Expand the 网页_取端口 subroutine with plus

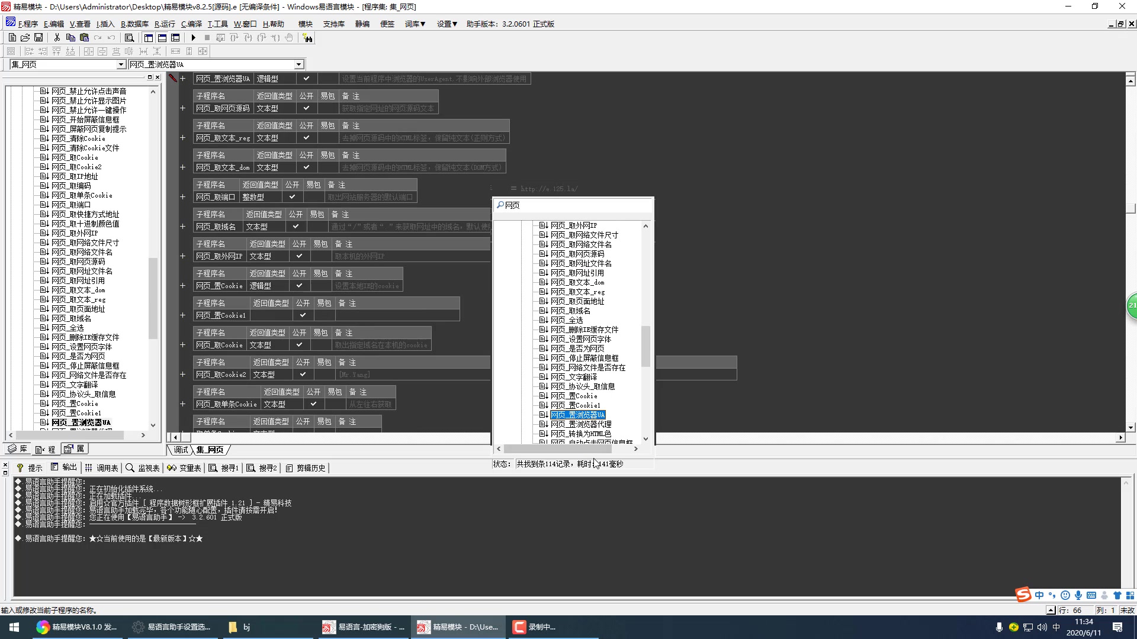point(183,197)
